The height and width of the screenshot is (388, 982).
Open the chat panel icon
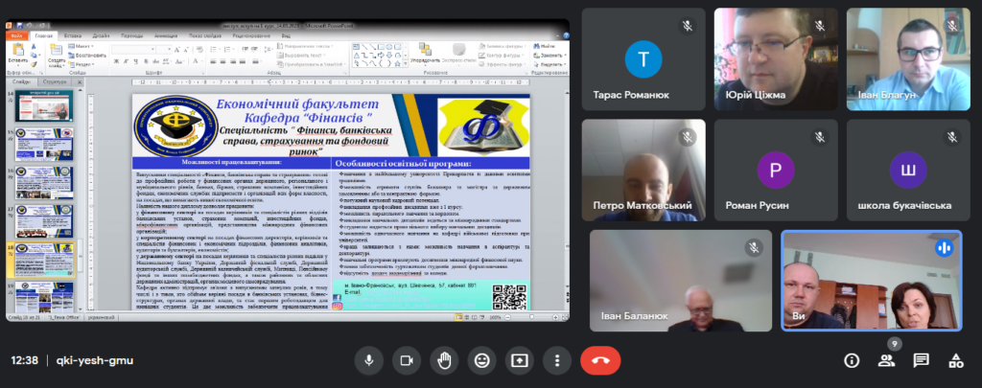[x=921, y=360]
